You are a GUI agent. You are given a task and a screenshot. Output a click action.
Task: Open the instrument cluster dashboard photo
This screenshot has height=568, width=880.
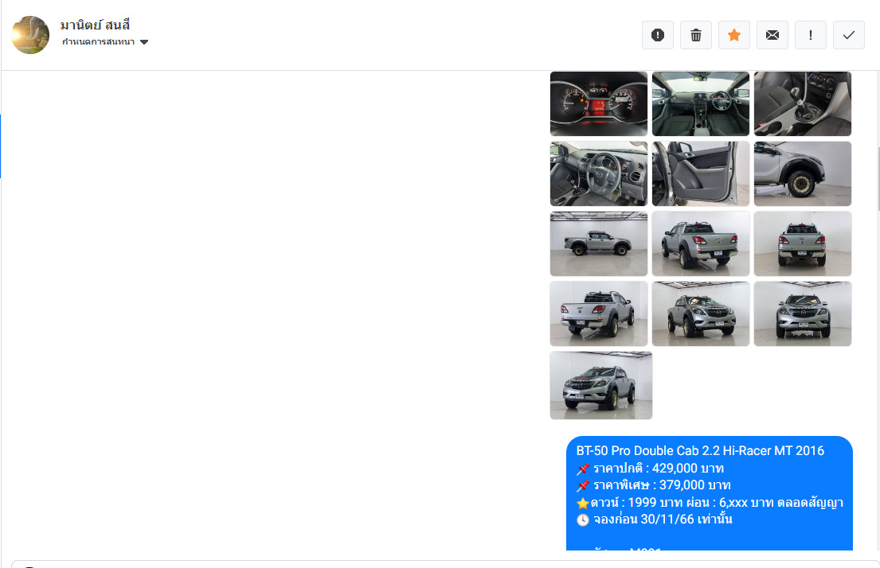tap(599, 103)
